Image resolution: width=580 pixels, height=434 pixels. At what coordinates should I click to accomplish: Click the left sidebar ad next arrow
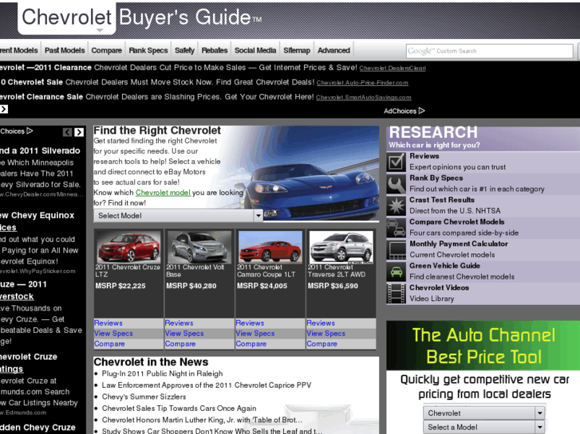(x=79, y=132)
